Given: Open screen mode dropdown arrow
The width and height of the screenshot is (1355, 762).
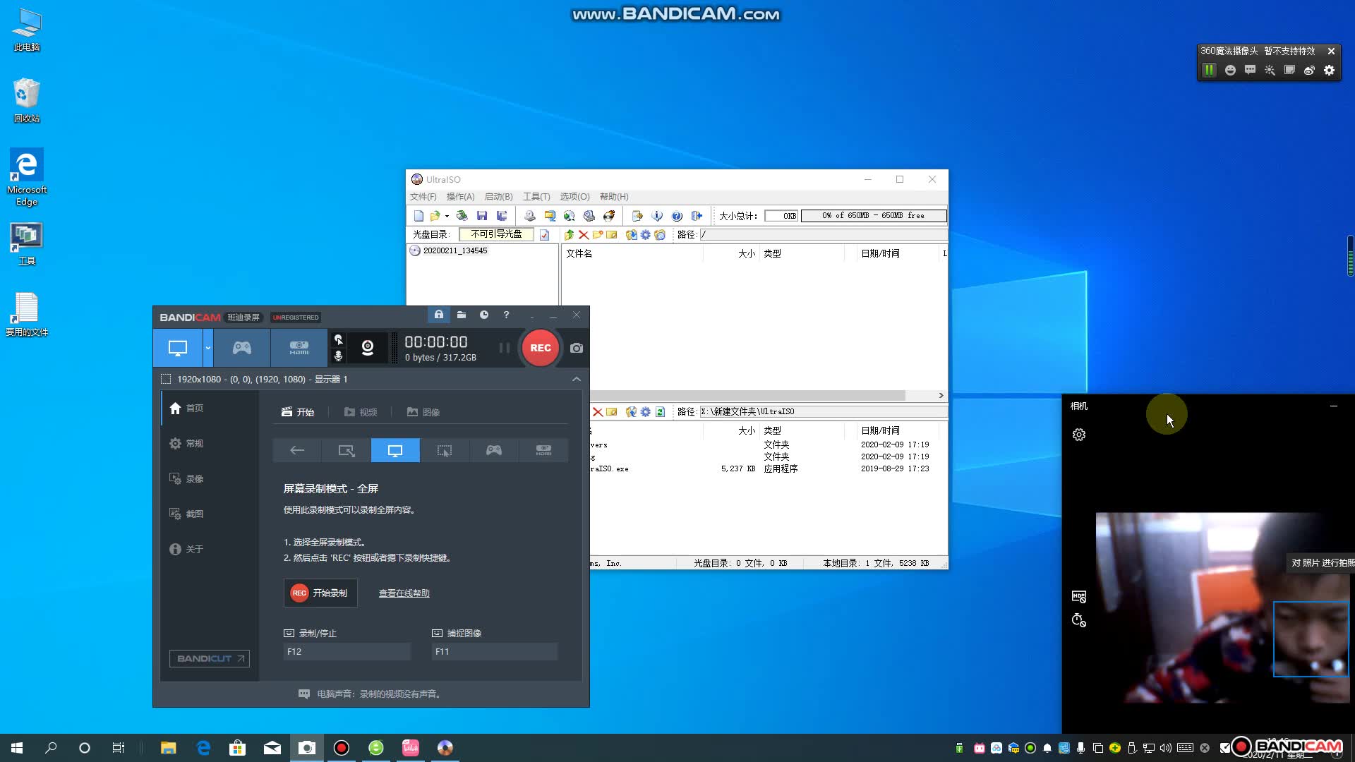Looking at the screenshot, I should [x=208, y=348].
